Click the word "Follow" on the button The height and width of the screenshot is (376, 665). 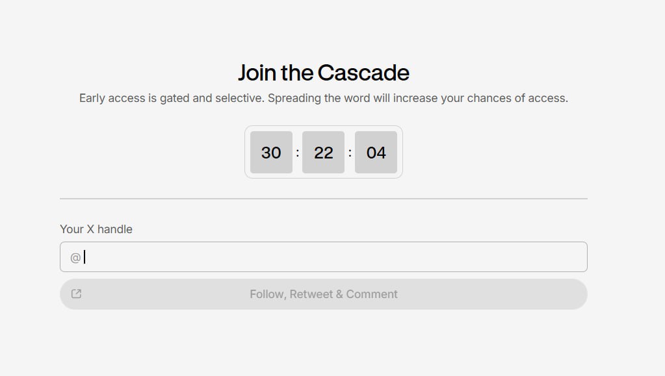click(267, 294)
